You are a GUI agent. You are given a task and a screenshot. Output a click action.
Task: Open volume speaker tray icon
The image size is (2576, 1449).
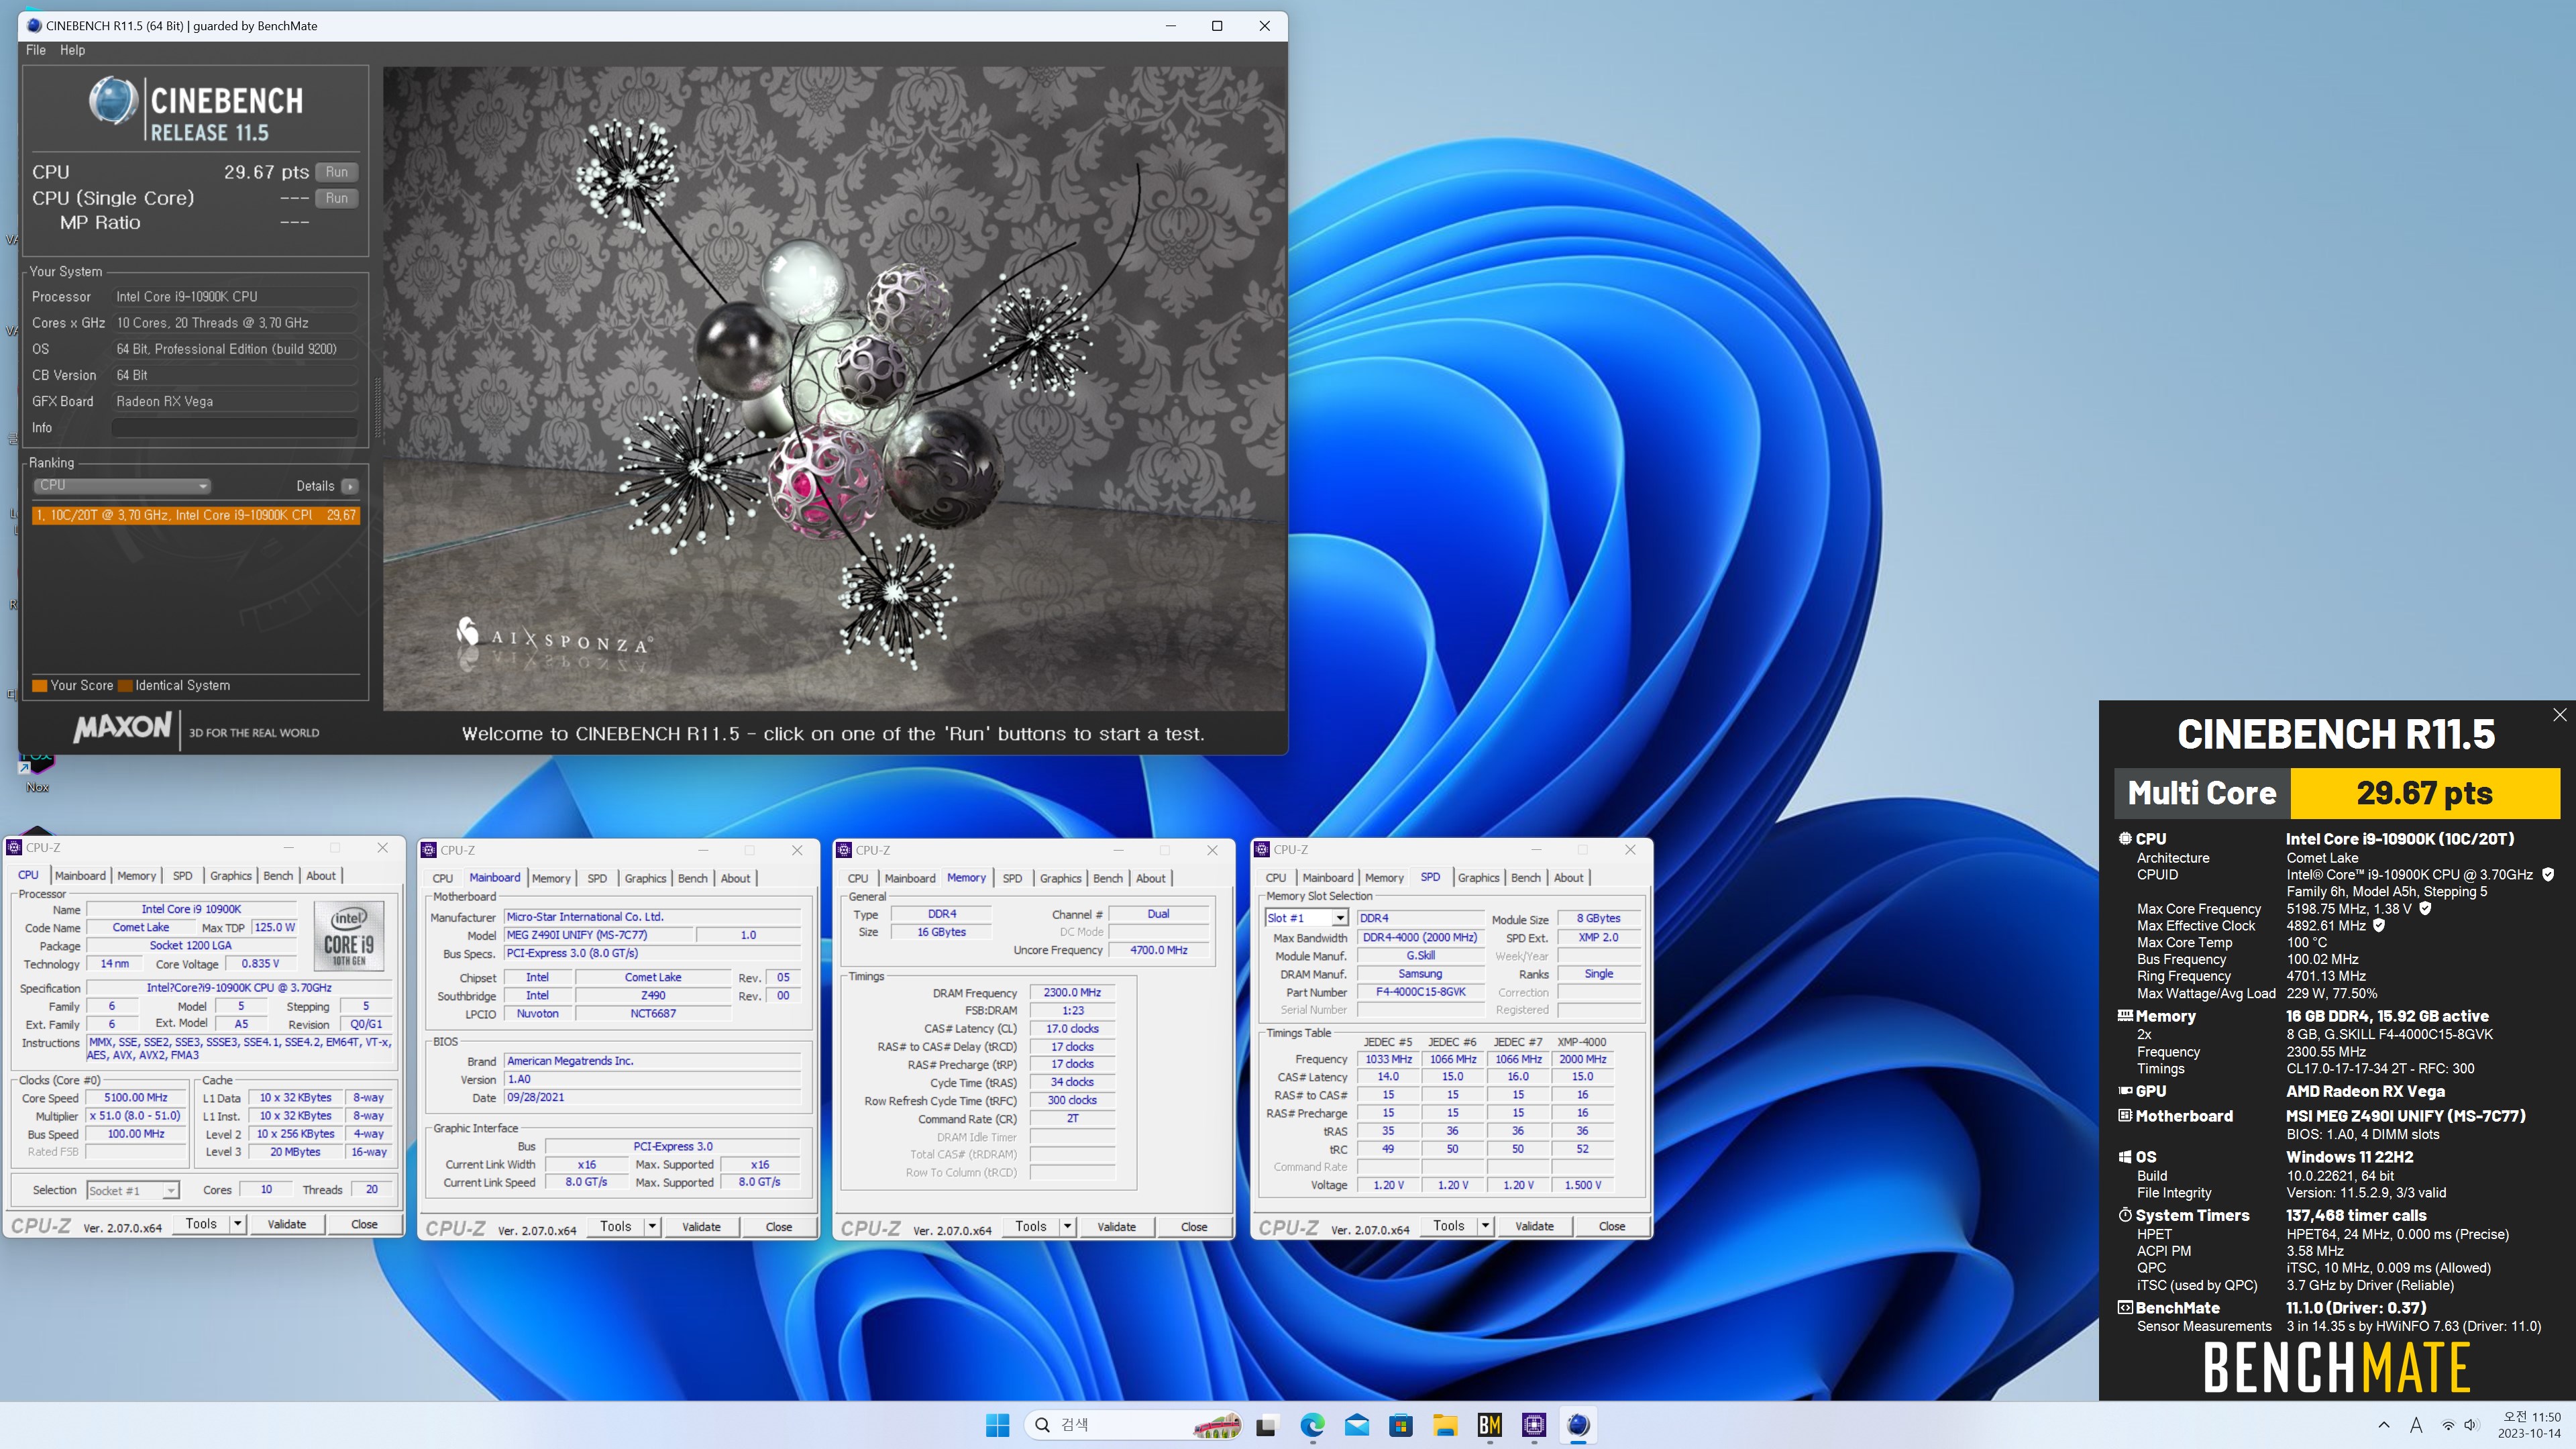(x=2471, y=1425)
